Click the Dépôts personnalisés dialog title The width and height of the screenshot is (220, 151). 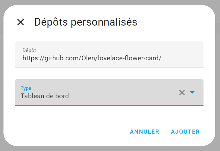click(x=86, y=22)
